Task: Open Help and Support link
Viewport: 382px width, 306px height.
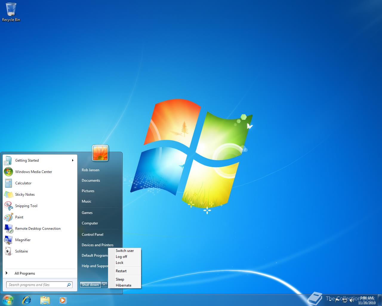Action: [x=95, y=266]
